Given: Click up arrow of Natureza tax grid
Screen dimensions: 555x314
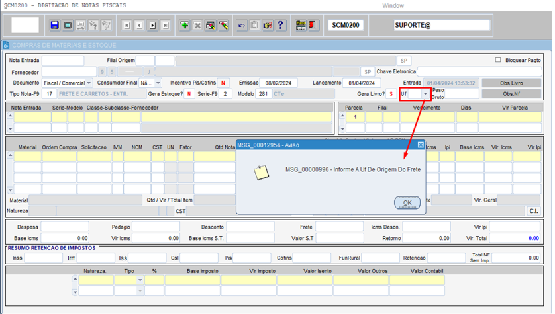Looking at the screenshot, I should pos(75,279).
